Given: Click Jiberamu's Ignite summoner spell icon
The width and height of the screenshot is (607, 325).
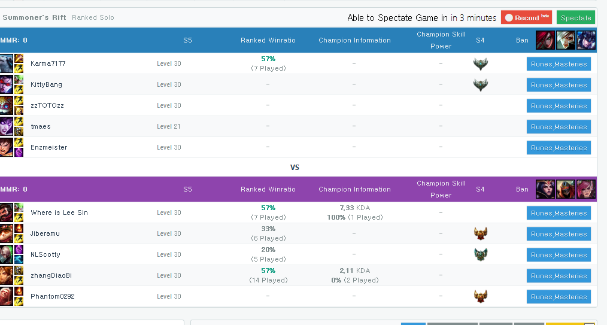Looking at the screenshot, I should click(19, 229).
